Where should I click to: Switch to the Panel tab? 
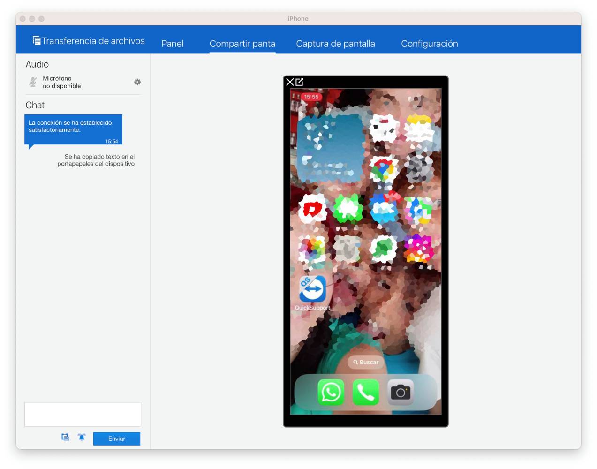click(x=173, y=44)
